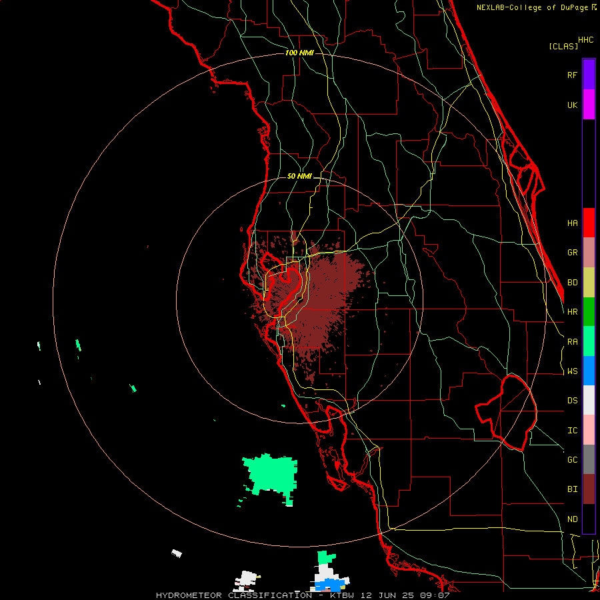Image resolution: width=600 pixels, height=600 pixels.
Task: Click the UK magenta legend swatch
Action: click(x=589, y=105)
